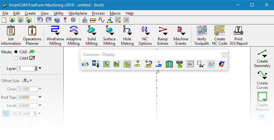Image resolution: width=274 pixels, height=140 pixels.
Task: Open the Macro menu
Action: 115,13
